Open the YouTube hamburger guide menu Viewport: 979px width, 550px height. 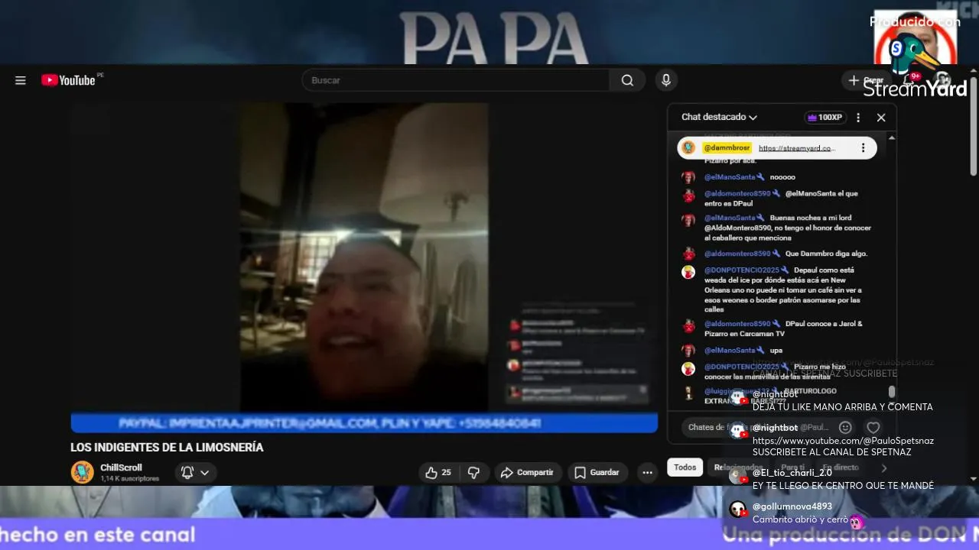click(x=21, y=80)
